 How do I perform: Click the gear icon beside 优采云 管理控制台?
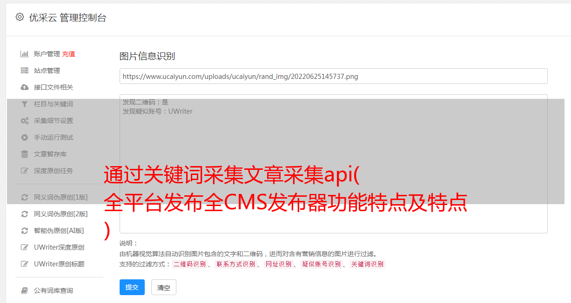pos(20,17)
